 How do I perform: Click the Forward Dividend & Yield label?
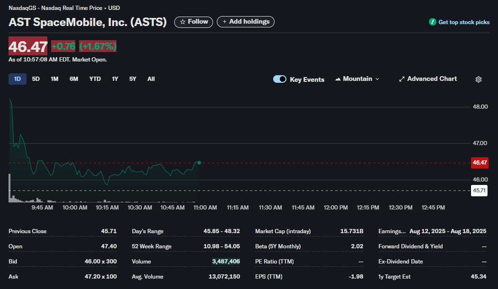(410, 246)
